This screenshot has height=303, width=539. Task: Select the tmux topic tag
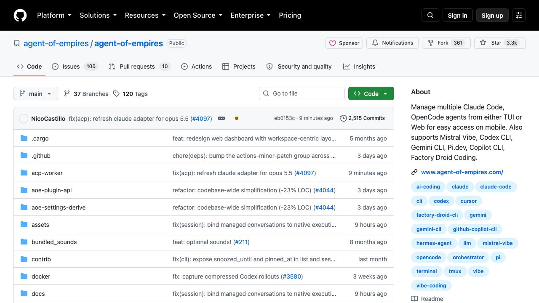[x=455, y=271]
